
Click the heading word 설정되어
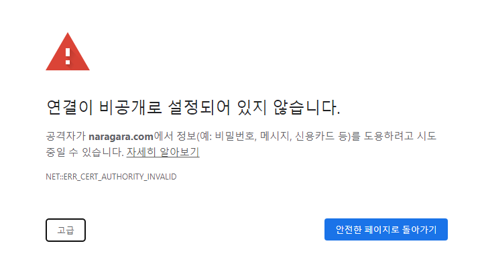[x=198, y=107]
